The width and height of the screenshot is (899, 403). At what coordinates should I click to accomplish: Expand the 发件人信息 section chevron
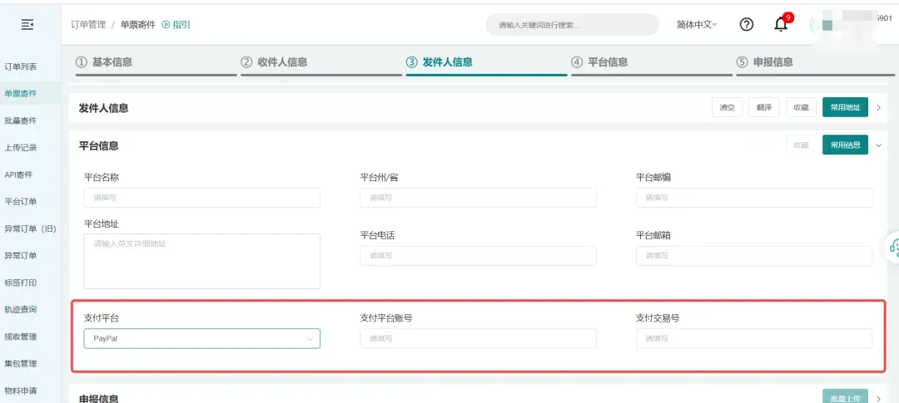pyautogui.click(x=879, y=107)
